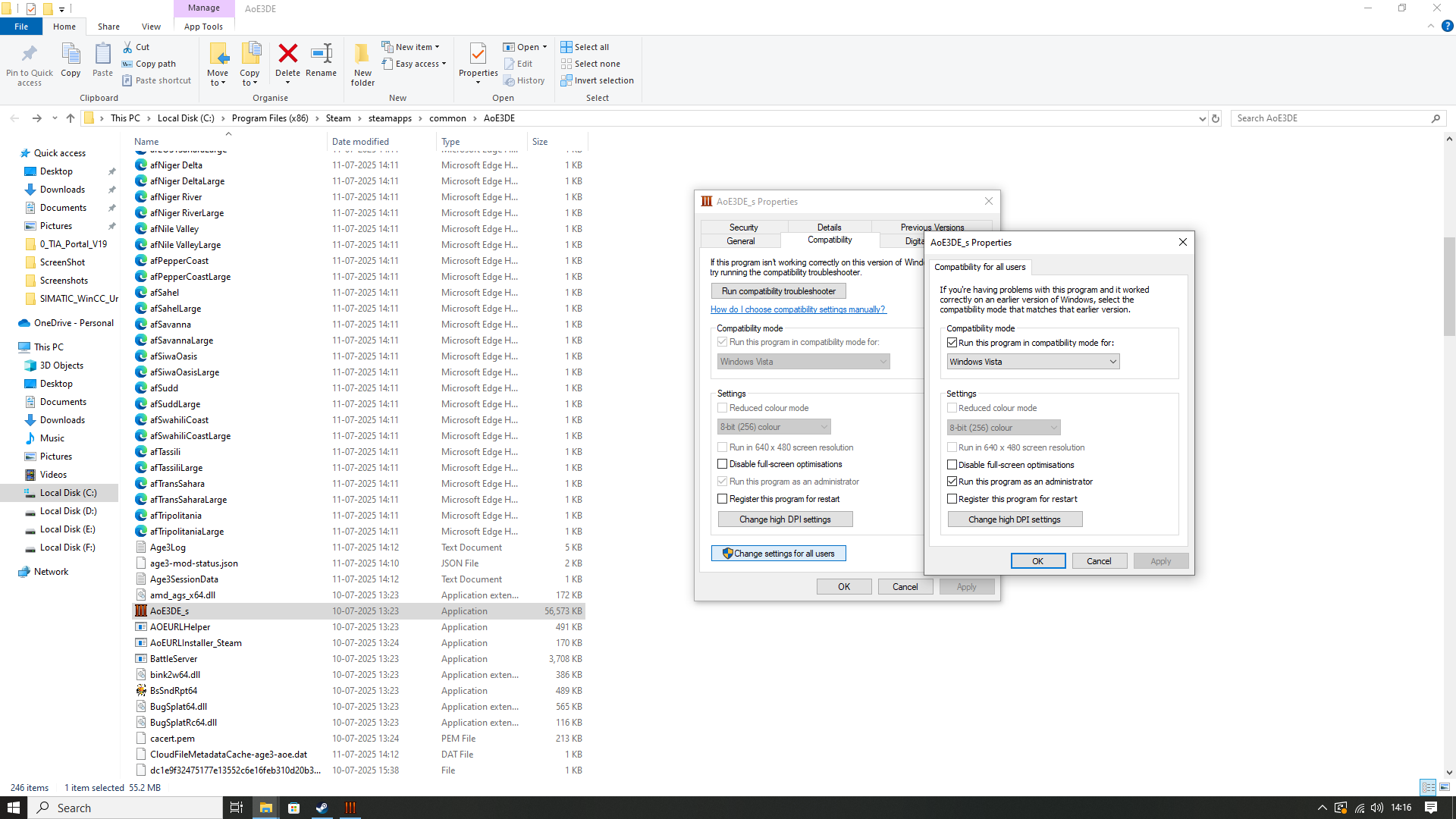Uncheck Run this program as an administrator
1456x819 pixels.
952,482
